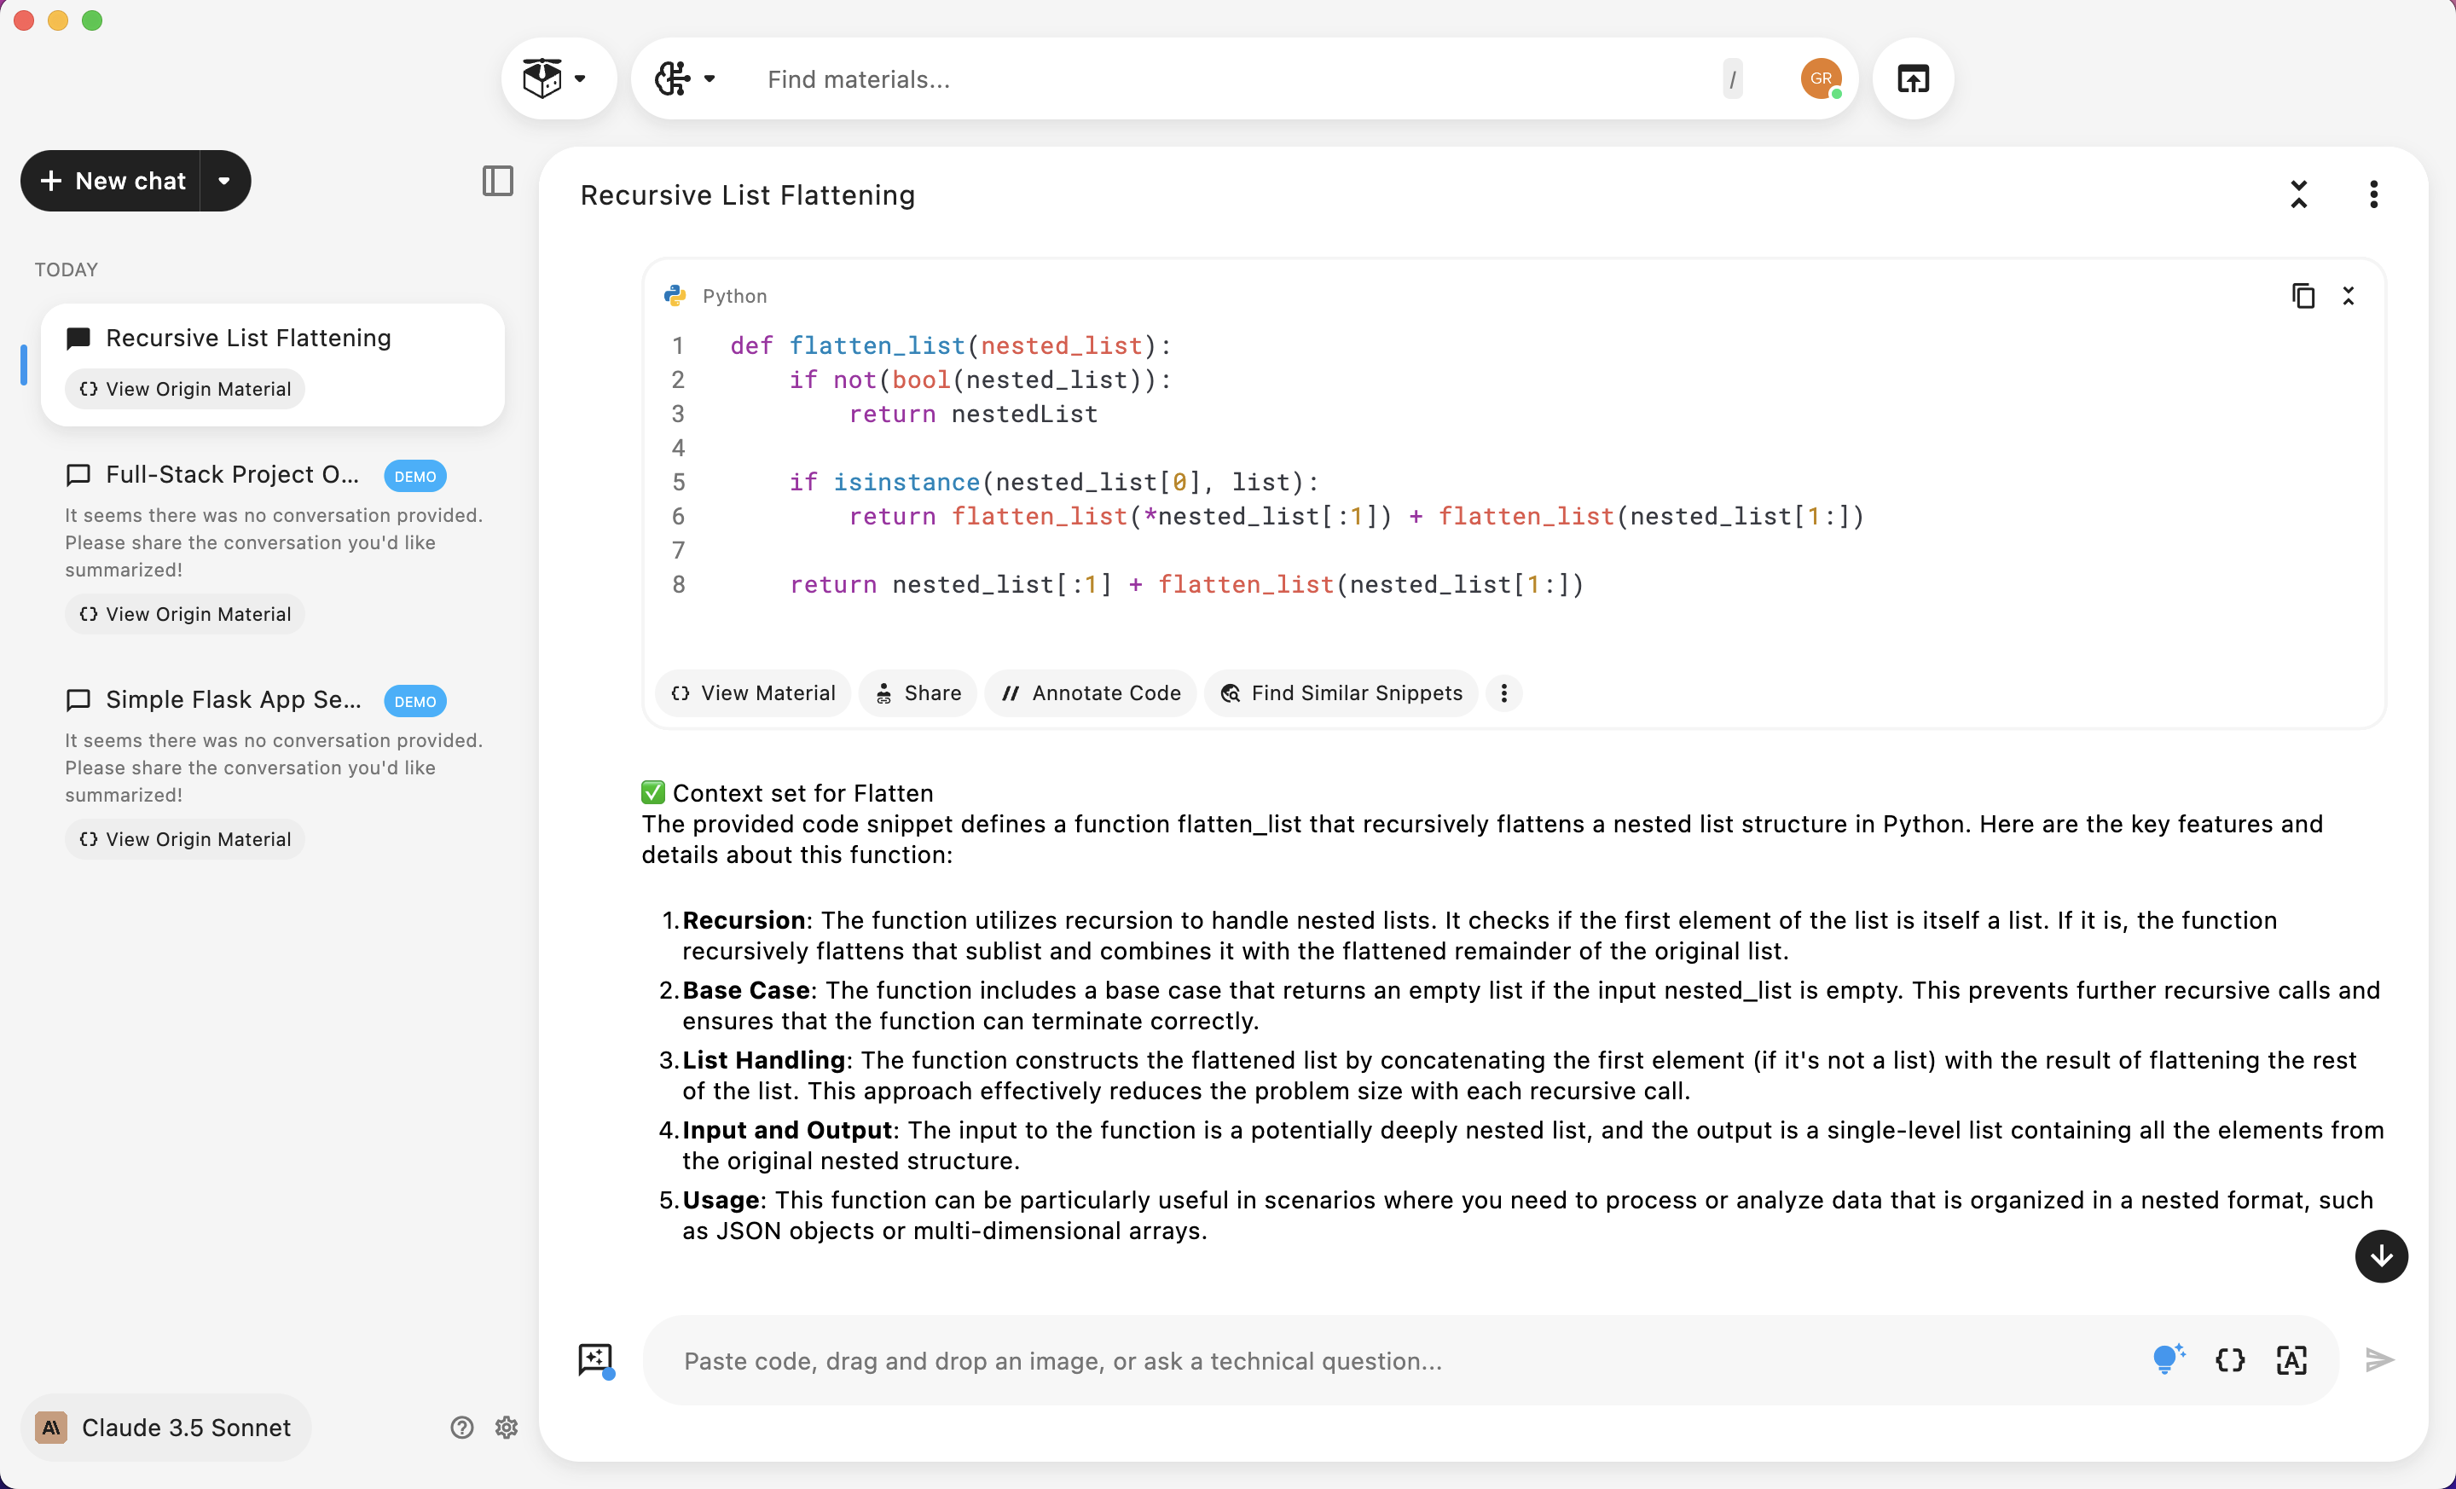Toggle the left sidebar panel
The height and width of the screenshot is (1489, 2456).
tap(497, 181)
